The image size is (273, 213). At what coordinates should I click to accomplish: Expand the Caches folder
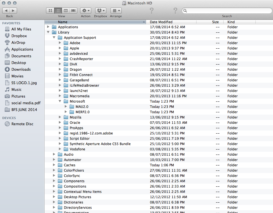click(54, 165)
